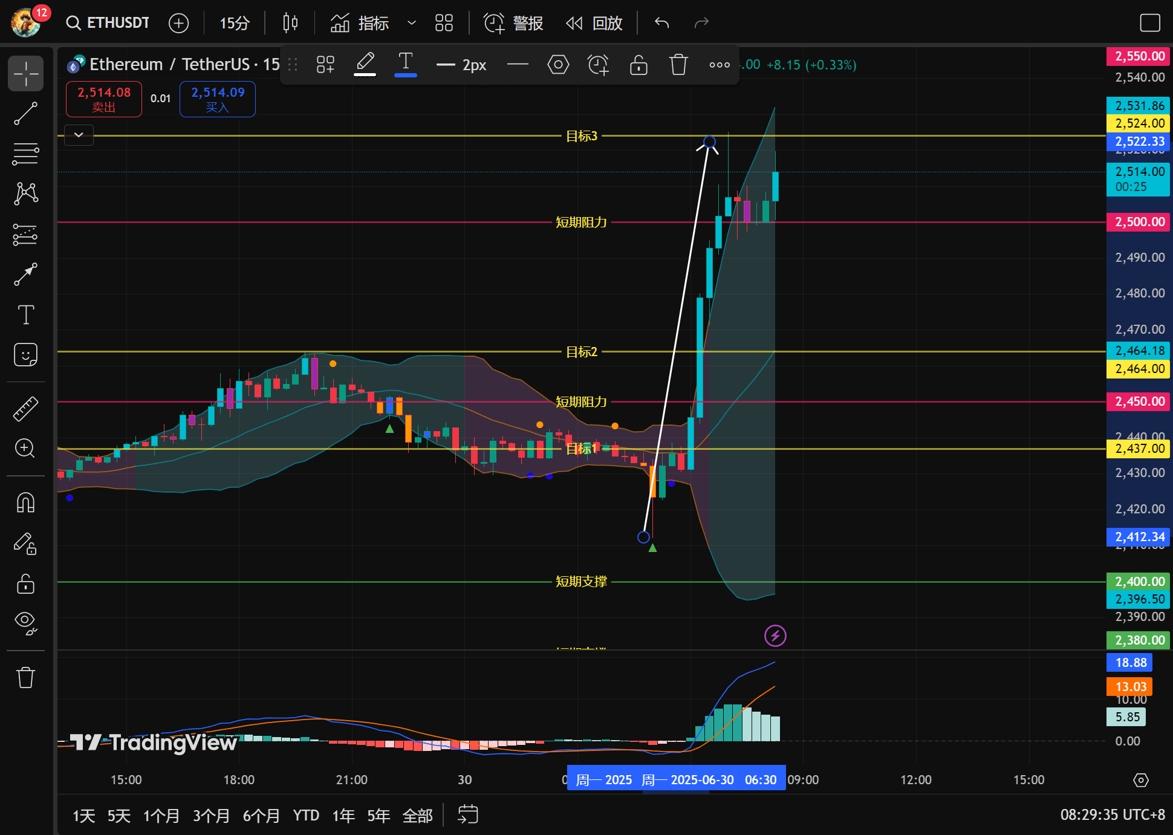Click the 2,550.00 price axis label
1173x835 pixels.
point(1138,56)
